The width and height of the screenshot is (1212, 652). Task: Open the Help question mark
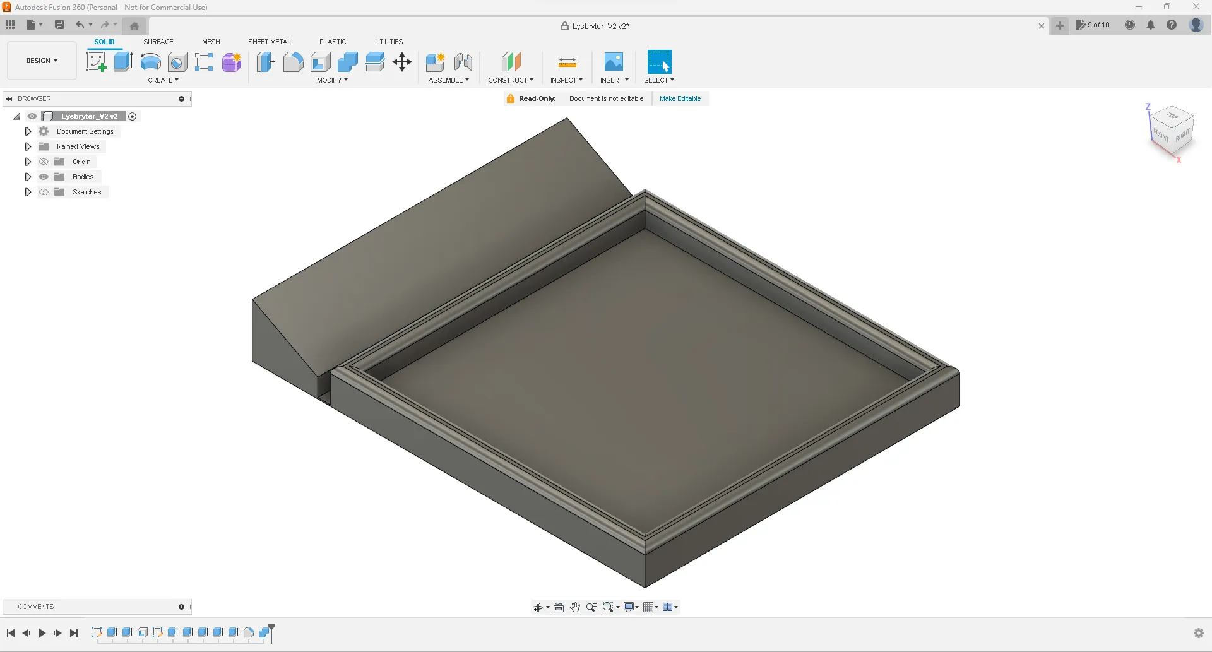coord(1172,25)
